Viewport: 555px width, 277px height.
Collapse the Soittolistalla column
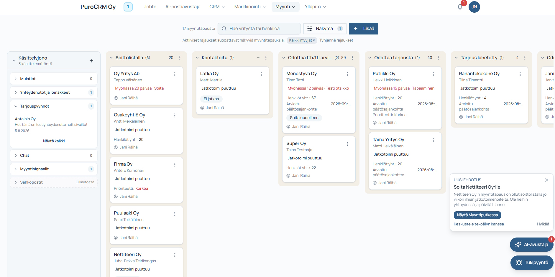[111, 58]
